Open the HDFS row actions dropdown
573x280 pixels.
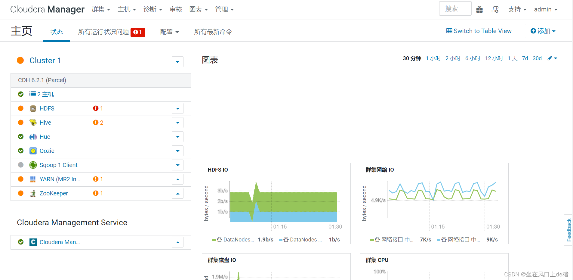point(177,108)
